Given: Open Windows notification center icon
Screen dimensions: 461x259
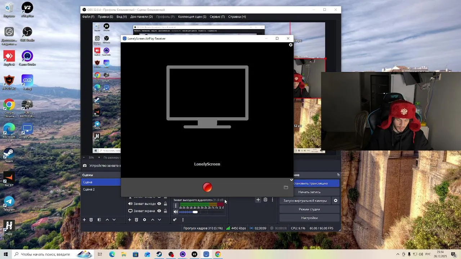Looking at the screenshot, I should tap(453, 254).
